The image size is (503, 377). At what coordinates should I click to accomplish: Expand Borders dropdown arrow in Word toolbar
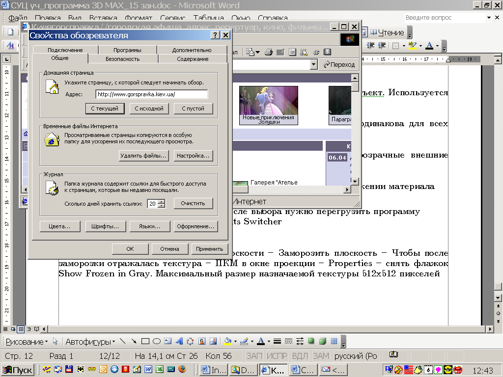[x=404, y=46]
